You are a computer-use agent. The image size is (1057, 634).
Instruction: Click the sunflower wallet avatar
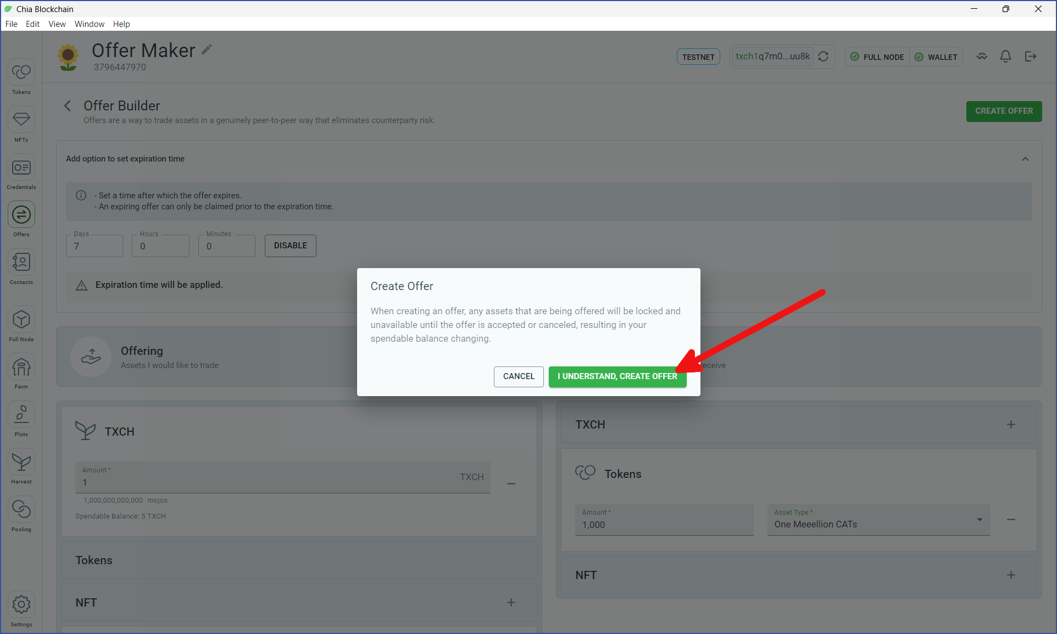(x=68, y=57)
